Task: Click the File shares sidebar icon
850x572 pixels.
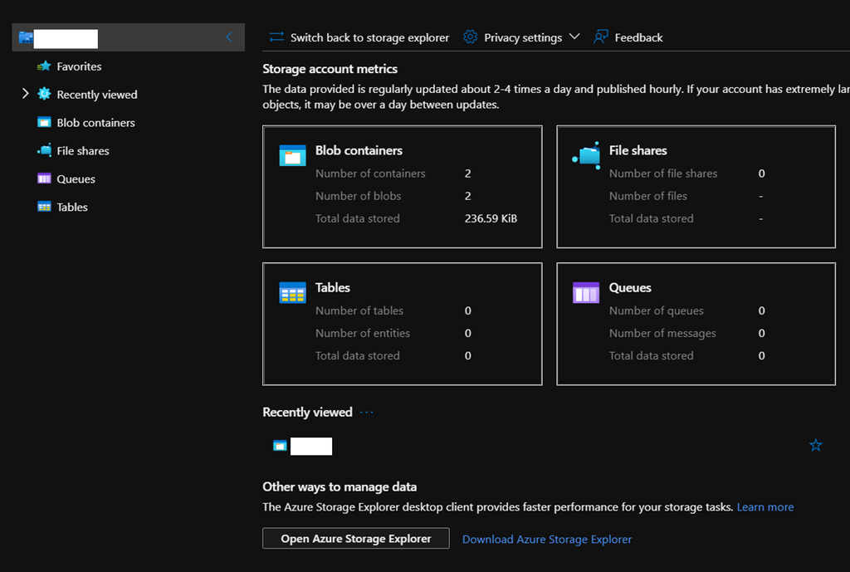Action: click(44, 151)
